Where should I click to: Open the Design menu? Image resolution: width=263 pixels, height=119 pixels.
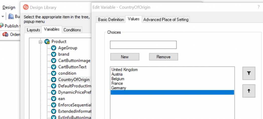[x=9, y=8]
